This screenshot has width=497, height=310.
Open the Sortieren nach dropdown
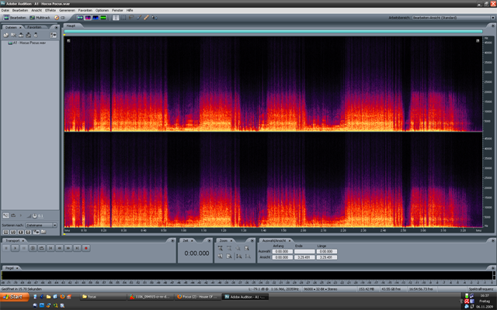coord(40,226)
